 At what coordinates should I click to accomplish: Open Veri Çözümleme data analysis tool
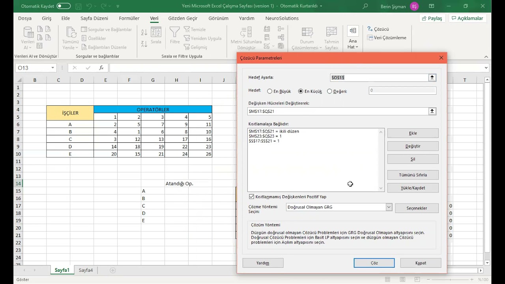387,38
